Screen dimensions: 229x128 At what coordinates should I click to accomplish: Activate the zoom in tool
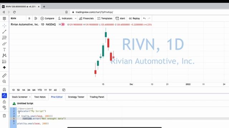tap(4, 81)
